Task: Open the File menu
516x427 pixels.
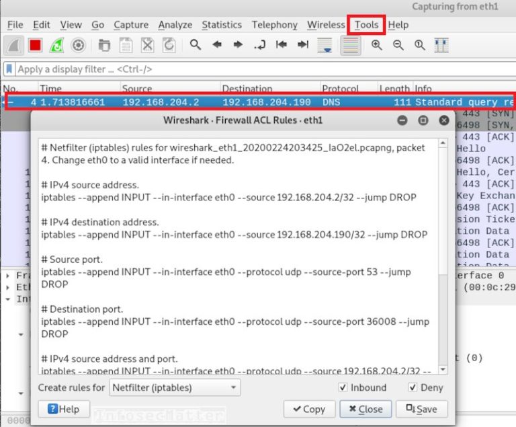Action: (15, 25)
